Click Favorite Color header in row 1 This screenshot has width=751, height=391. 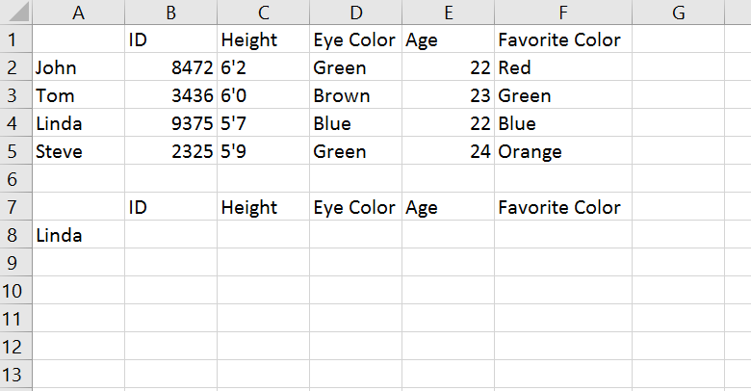coord(563,39)
